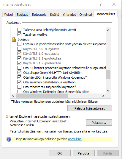
Task: Open the Tietosuoja tab
Action: tap(39, 15)
